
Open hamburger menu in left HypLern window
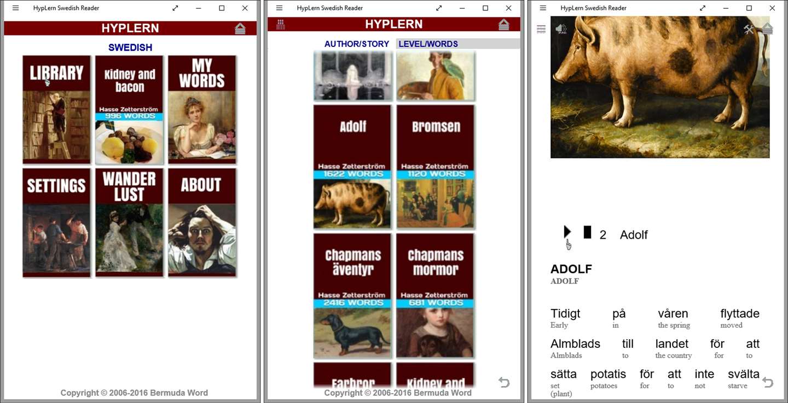coord(15,8)
